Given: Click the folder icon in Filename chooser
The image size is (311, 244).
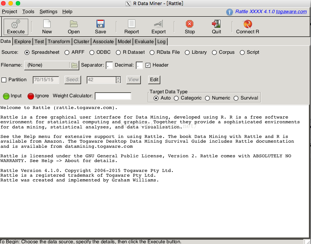Looking at the screenshot, I should pyautogui.click(x=74, y=65).
